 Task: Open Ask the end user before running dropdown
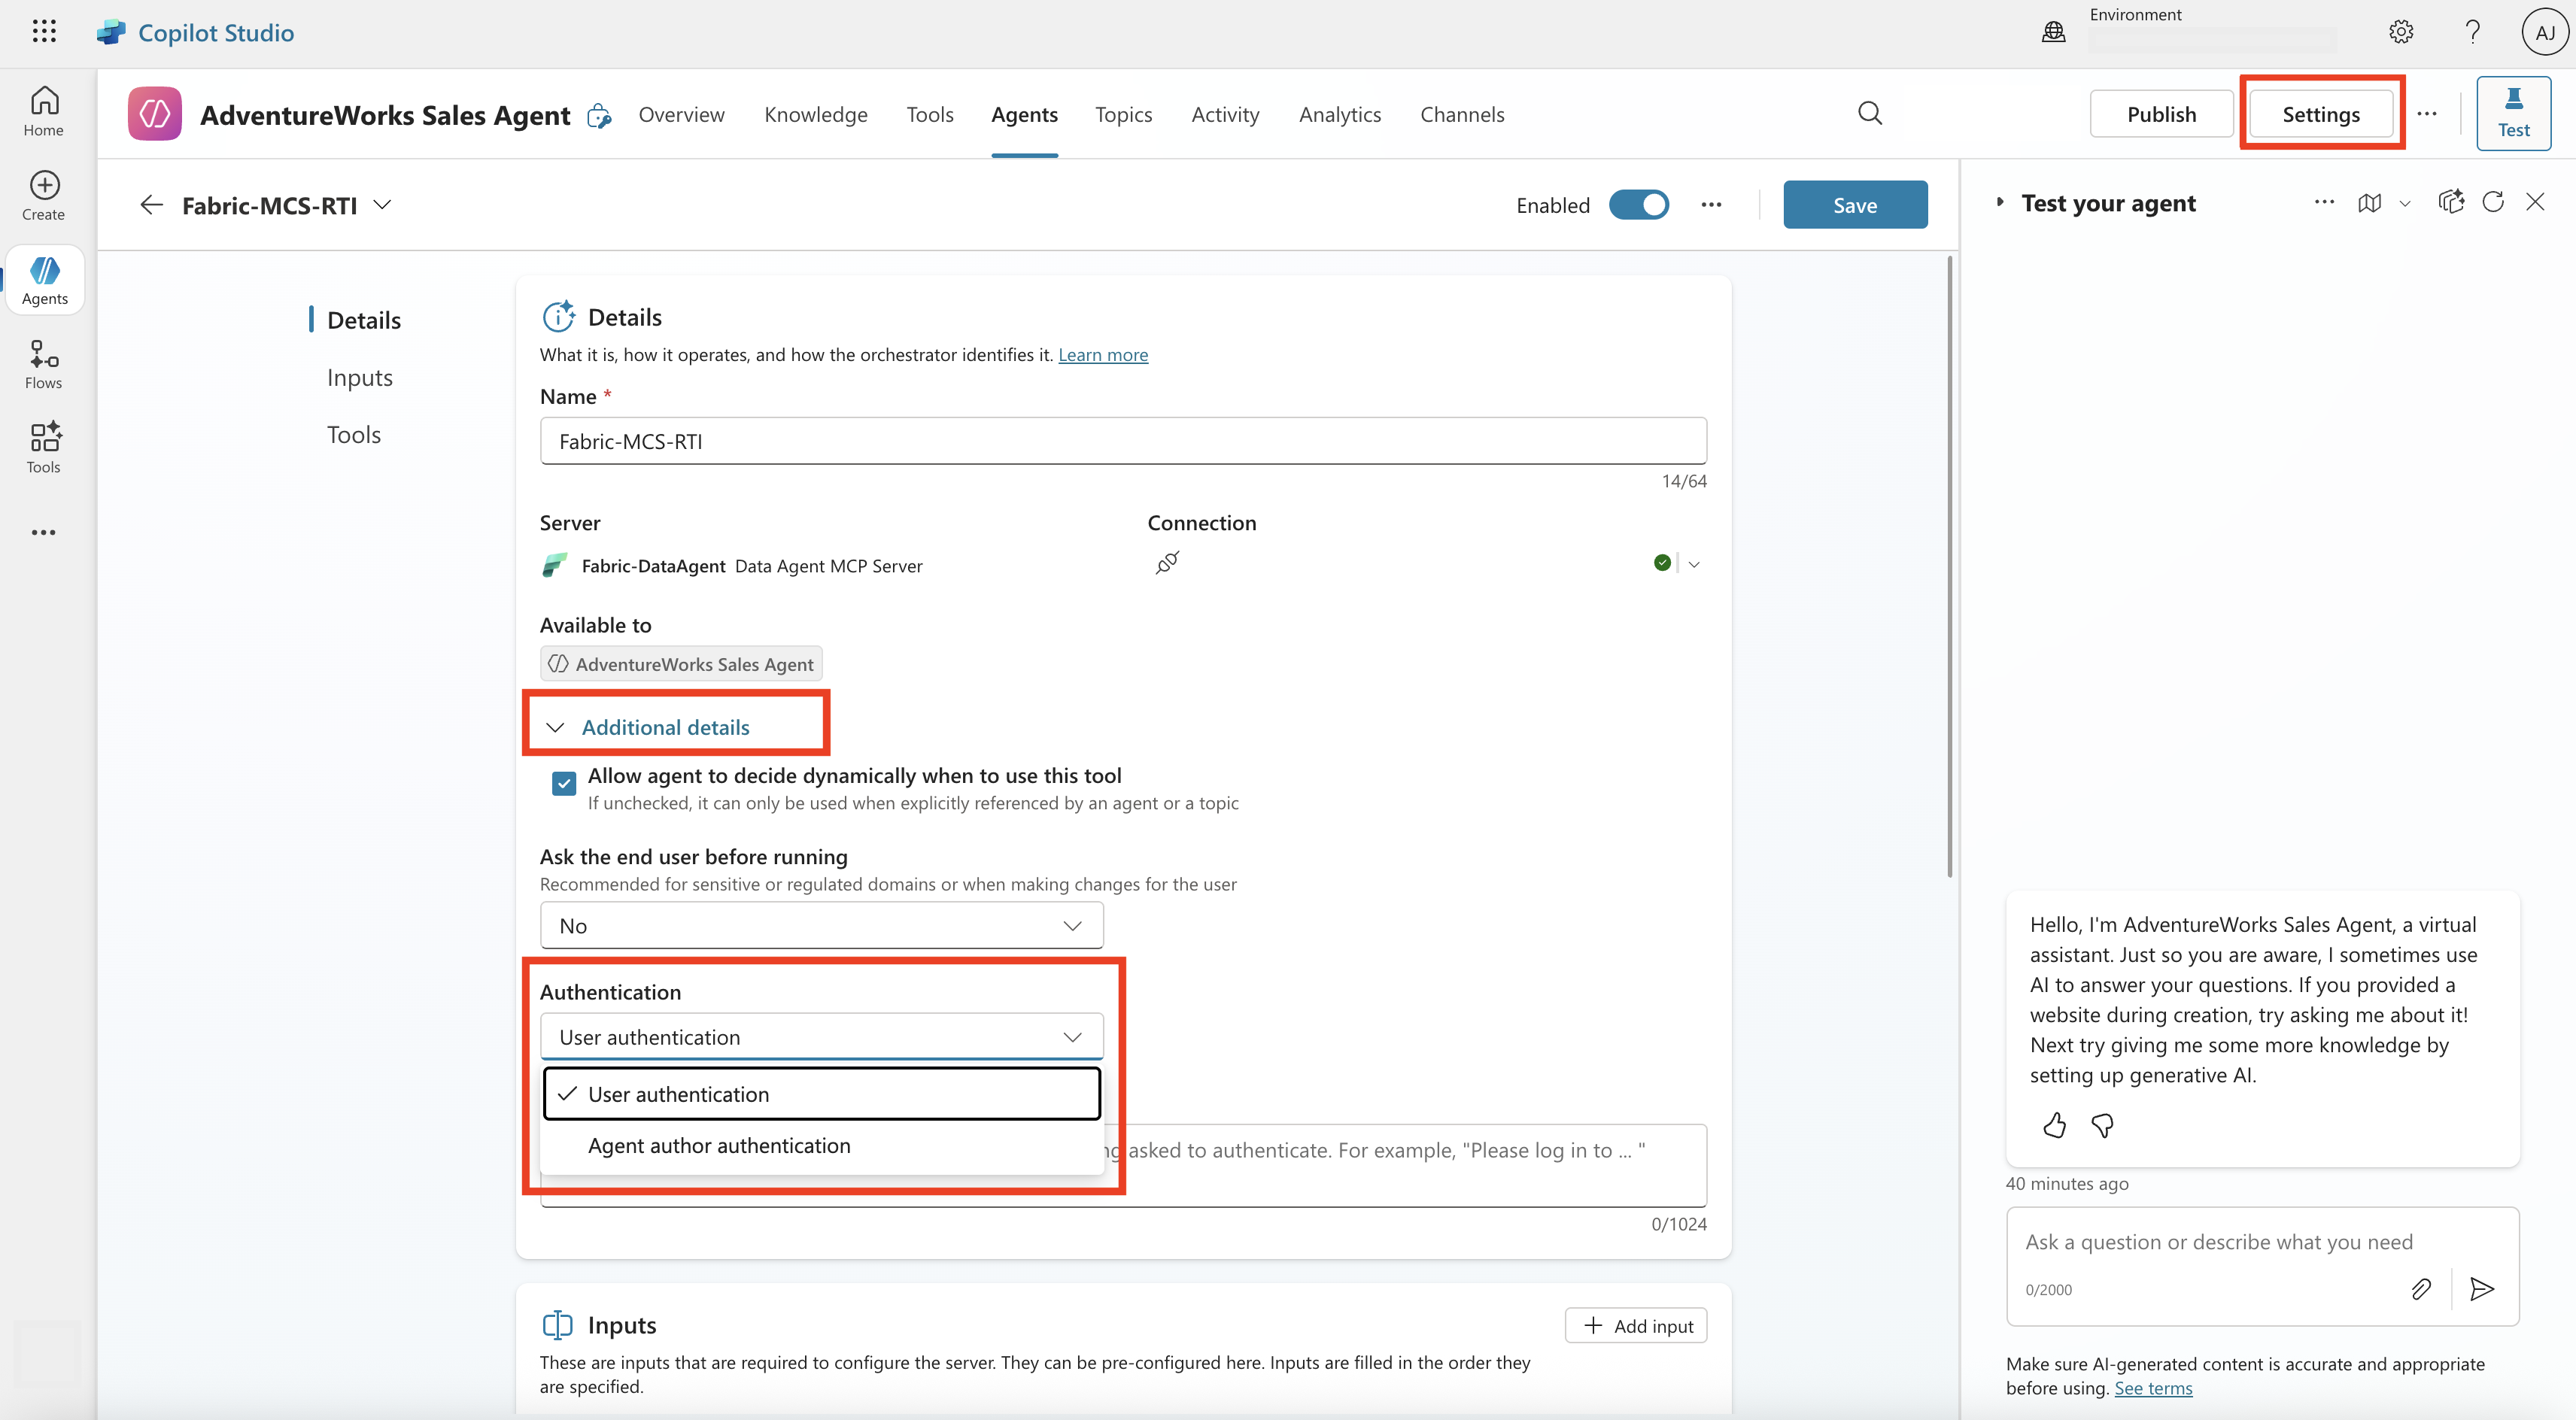(821, 926)
